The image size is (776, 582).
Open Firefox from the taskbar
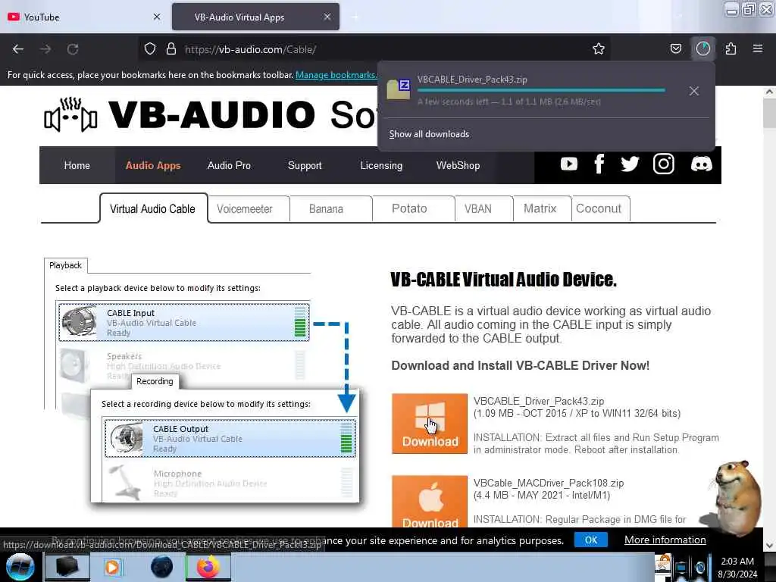pyautogui.click(x=208, y=567)
